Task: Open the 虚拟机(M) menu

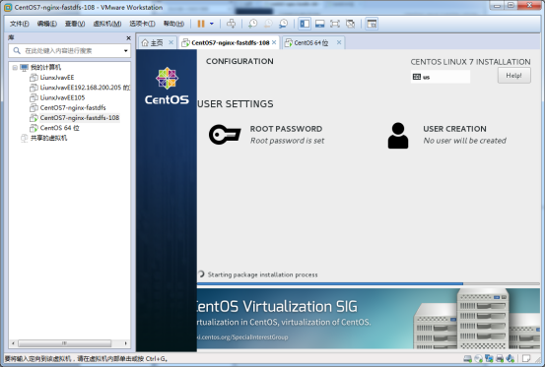Action: [107, 24]
